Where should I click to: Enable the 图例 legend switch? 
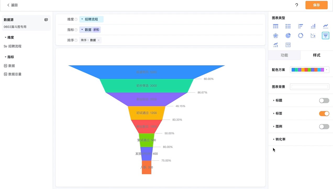tap(324, 127)
